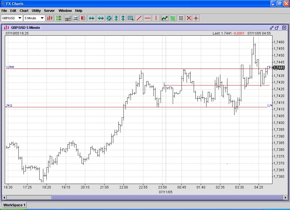
Task: Click the vertical expand arrows icon
Action: (116, 18)
